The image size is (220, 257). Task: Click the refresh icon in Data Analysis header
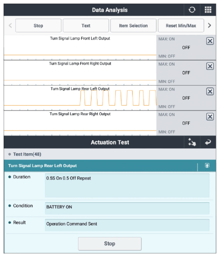192,10
